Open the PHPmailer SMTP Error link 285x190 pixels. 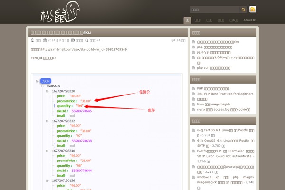pyautogui.click(x=226, y=156)
